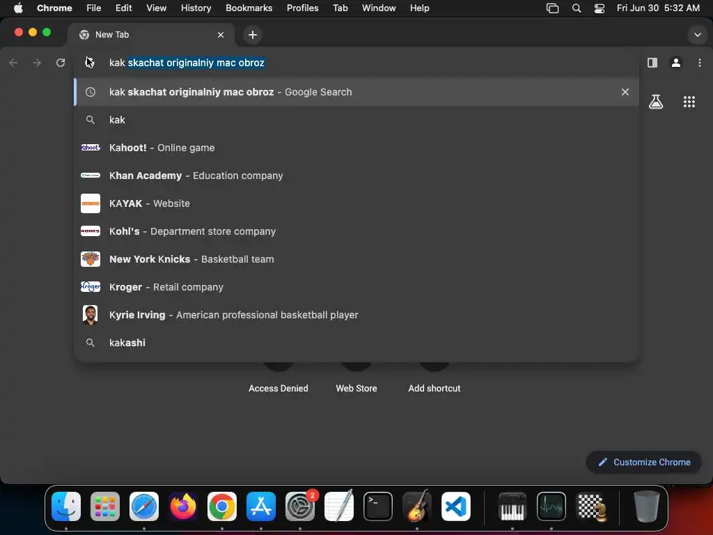Screen dimensions: 713x535
Task: Click the date and time in menu bar
Action: (658, 8)
